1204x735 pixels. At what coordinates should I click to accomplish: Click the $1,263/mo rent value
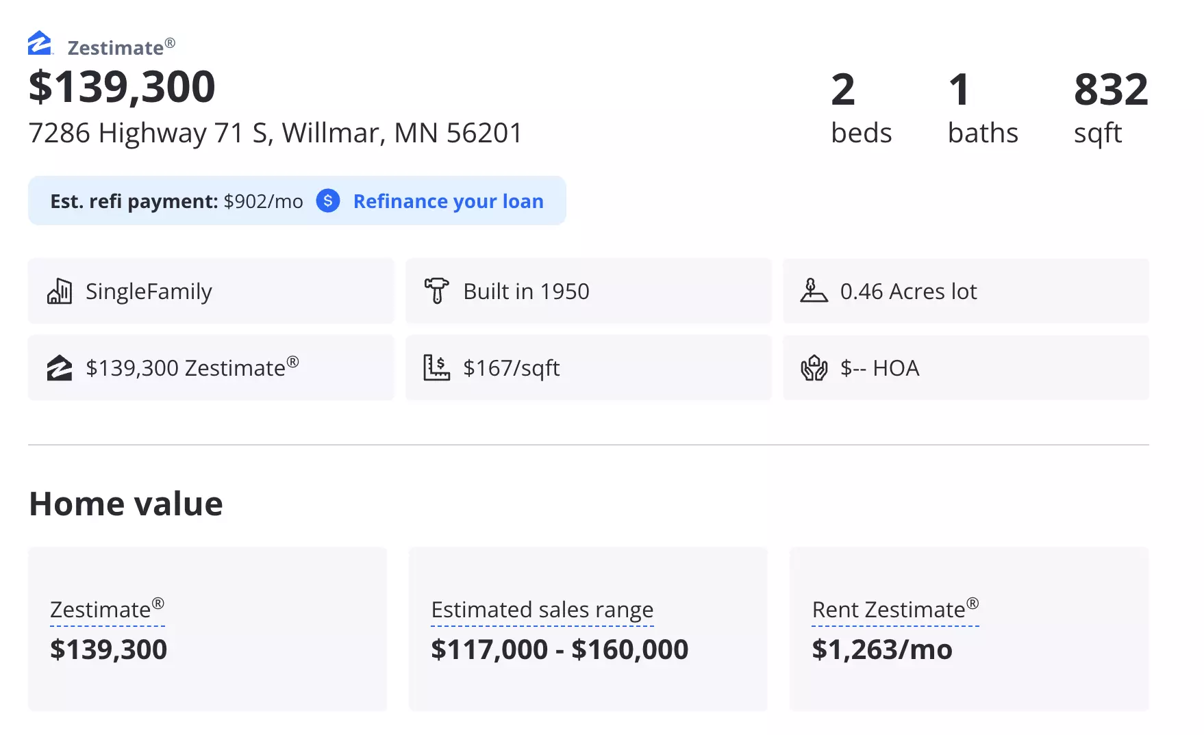(x=882, y=649)
